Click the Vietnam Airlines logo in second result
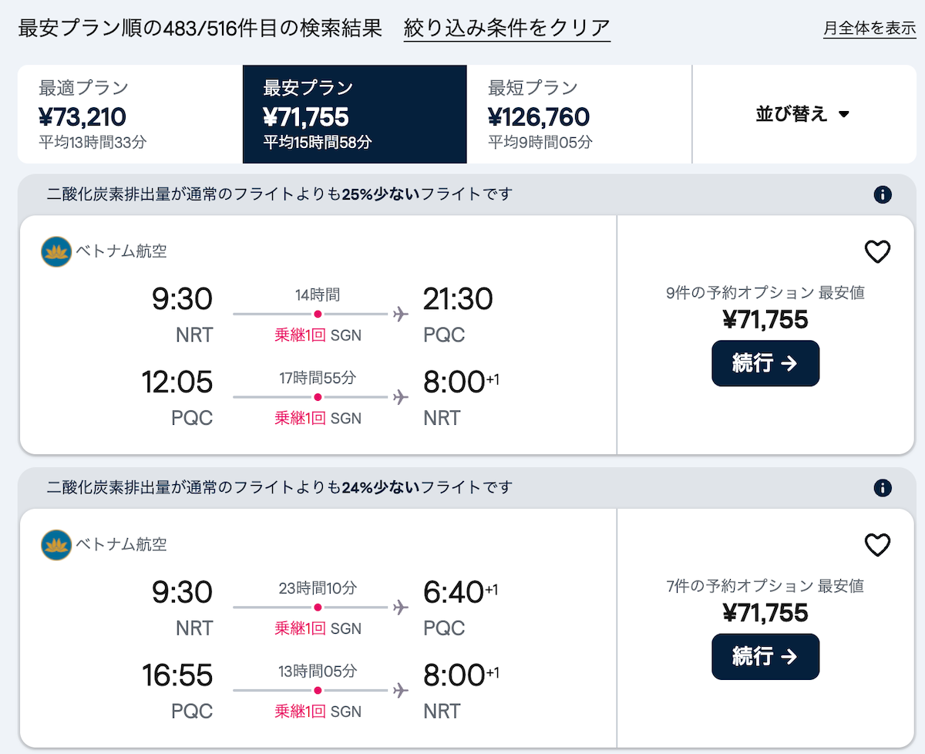This screenshot has width=925, height=754. [x=56, y=544]
